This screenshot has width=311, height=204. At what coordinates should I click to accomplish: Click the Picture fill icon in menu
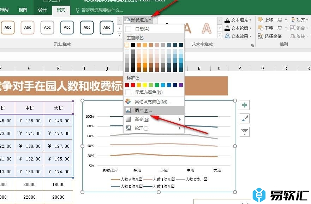128,110
